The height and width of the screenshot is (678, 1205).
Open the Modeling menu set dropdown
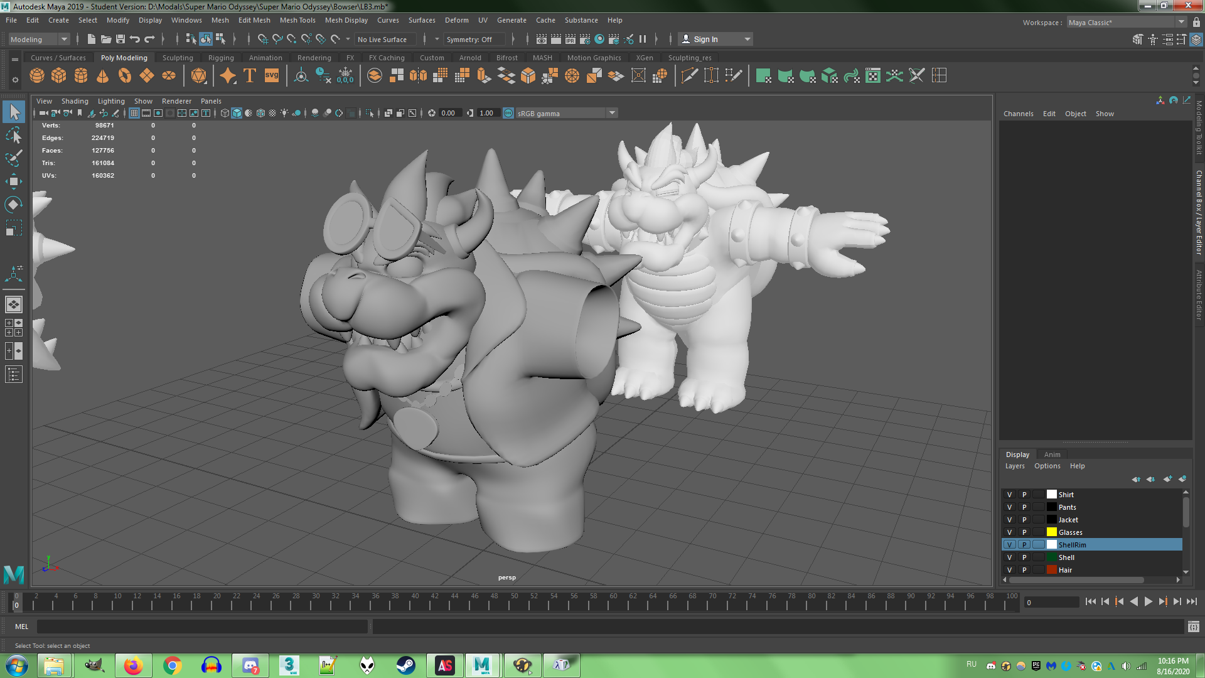coord(39,40)
